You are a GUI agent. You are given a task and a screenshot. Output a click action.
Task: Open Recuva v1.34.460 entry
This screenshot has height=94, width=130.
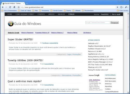click(x=95, y=51)
